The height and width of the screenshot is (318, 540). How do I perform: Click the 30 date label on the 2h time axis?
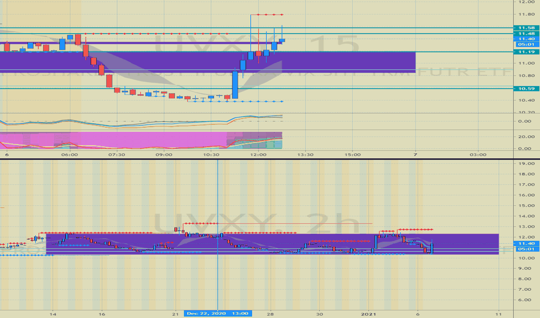320,314
